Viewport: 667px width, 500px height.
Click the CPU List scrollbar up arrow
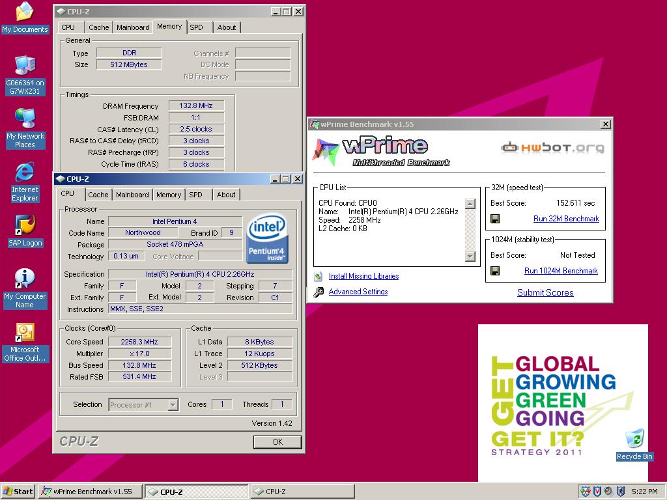(x=470, y=204)
